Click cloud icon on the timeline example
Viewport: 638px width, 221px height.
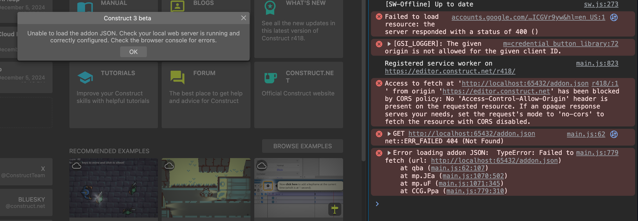[262, 166]
